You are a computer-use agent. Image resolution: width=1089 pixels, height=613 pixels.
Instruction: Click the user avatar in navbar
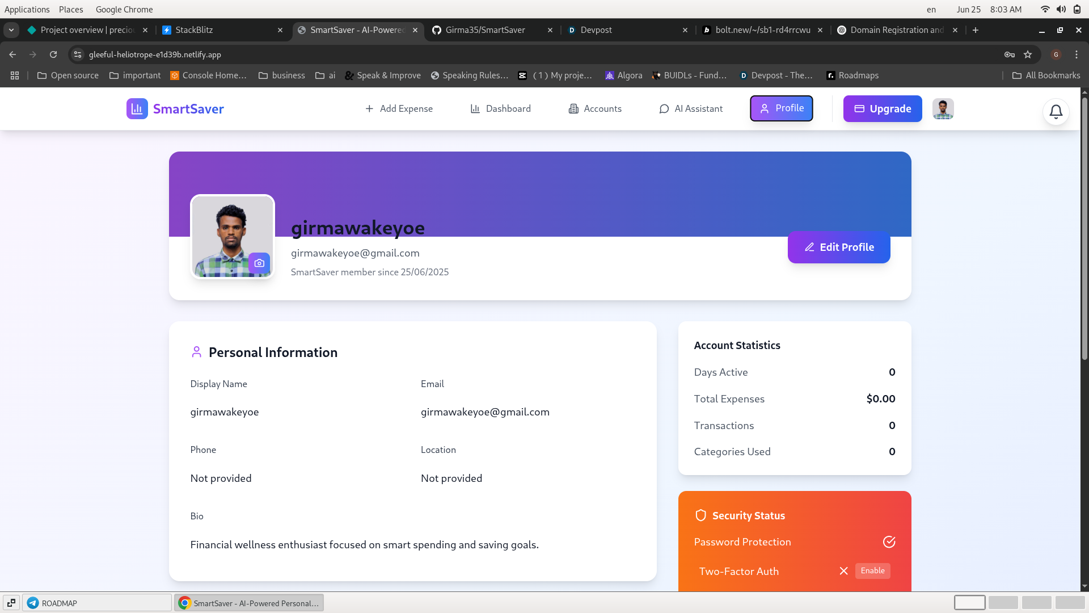point(943,108)
